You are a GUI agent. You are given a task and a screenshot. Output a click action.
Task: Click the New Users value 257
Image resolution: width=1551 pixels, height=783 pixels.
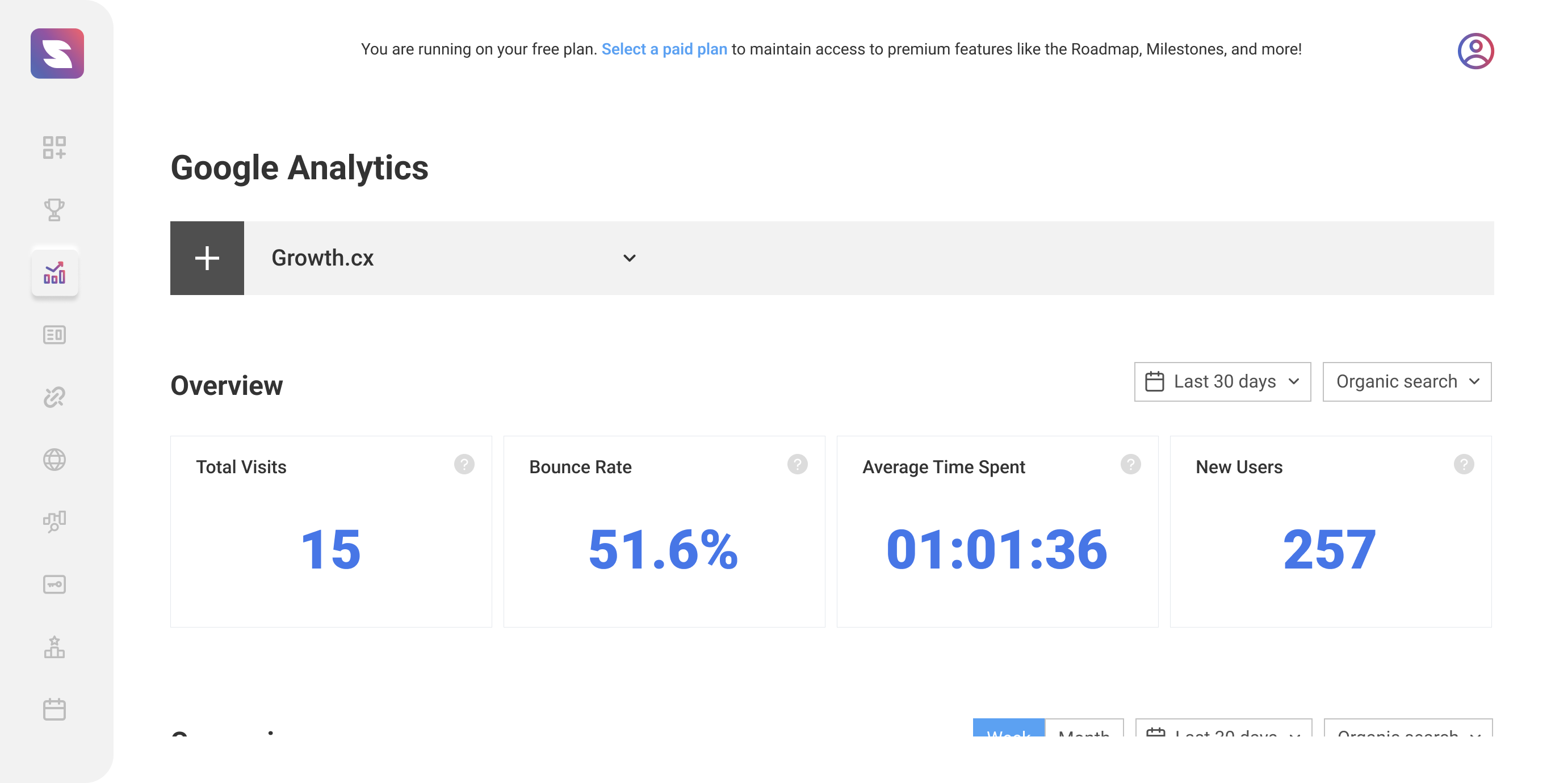click(x=1330, y=549)
